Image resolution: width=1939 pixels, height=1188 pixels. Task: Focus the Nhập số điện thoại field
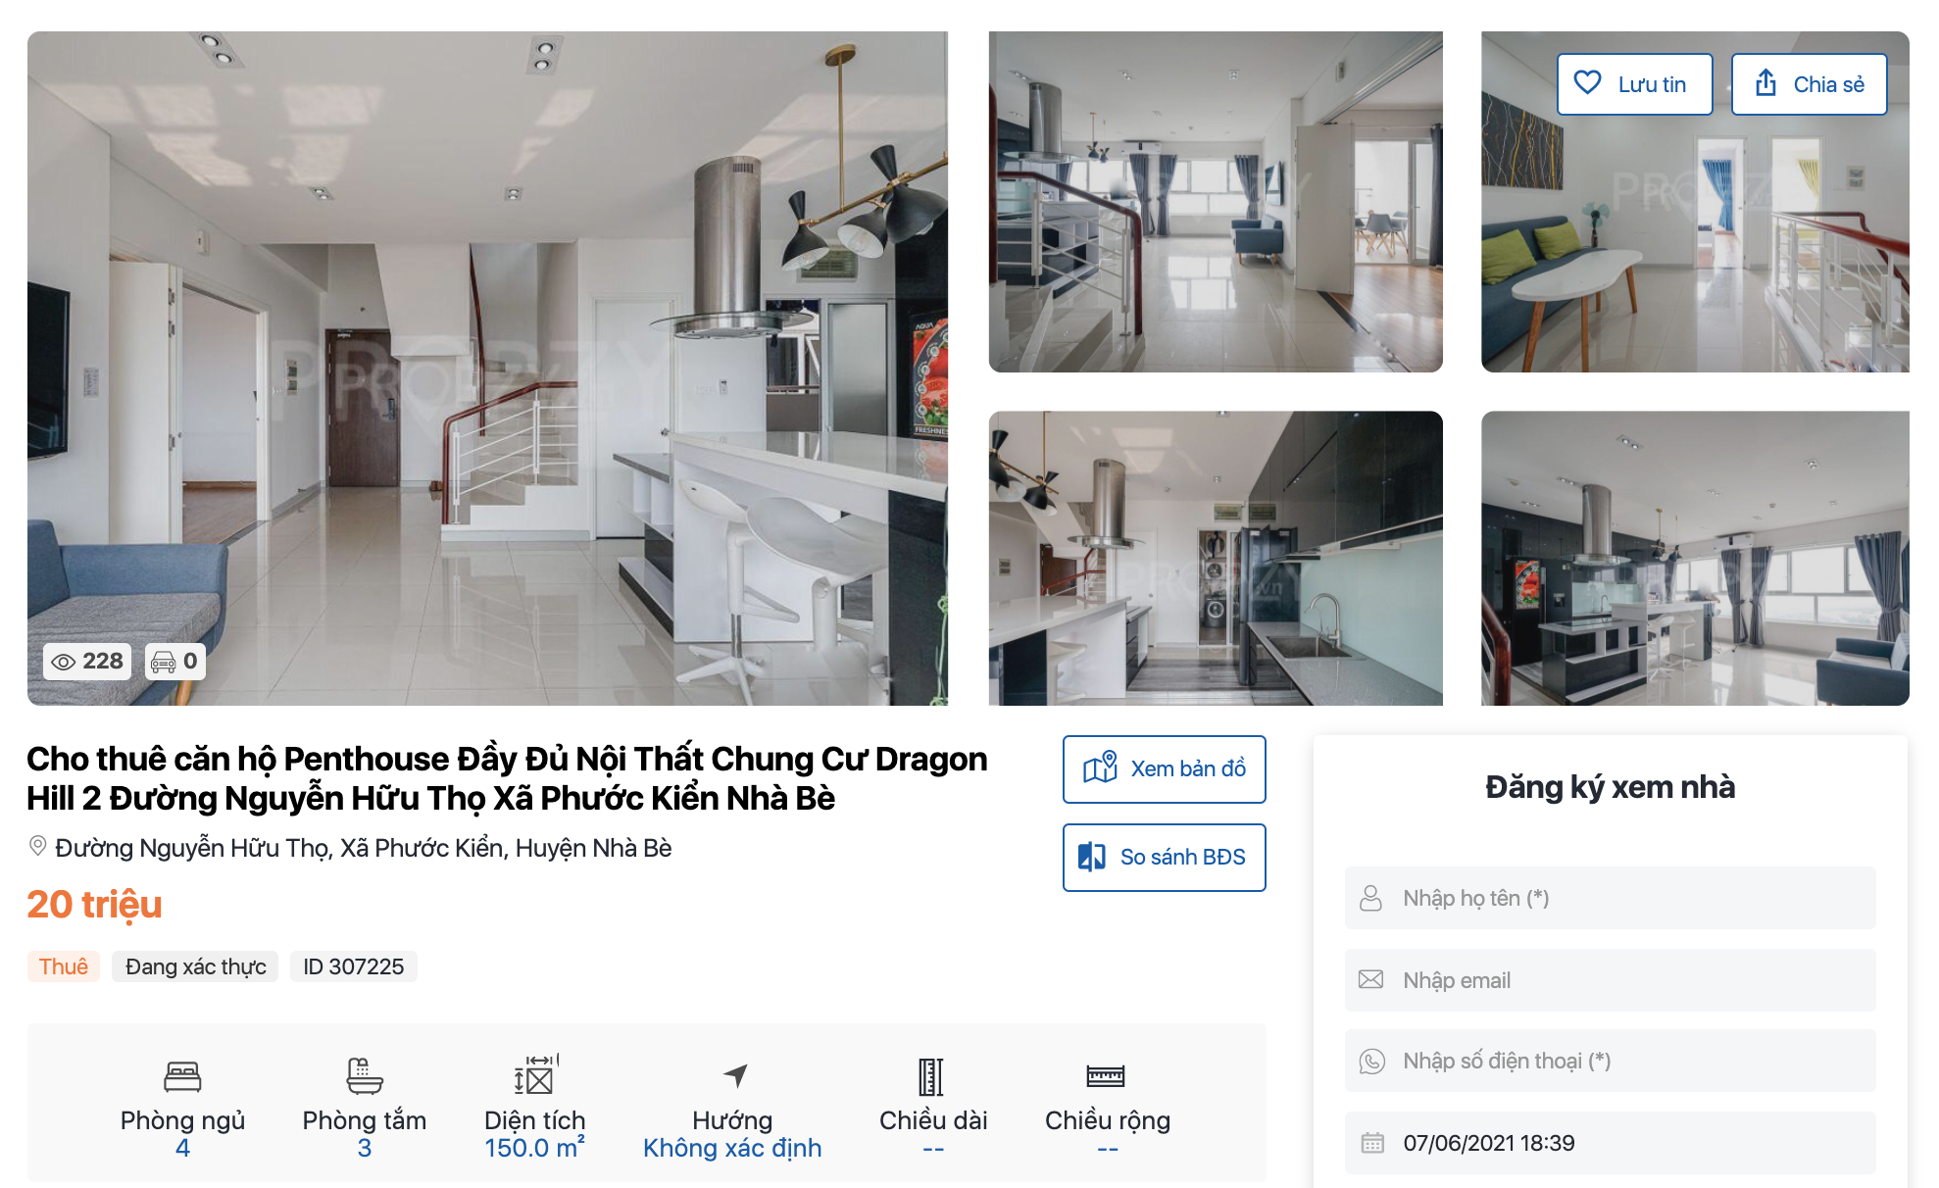(1610, 1061)
